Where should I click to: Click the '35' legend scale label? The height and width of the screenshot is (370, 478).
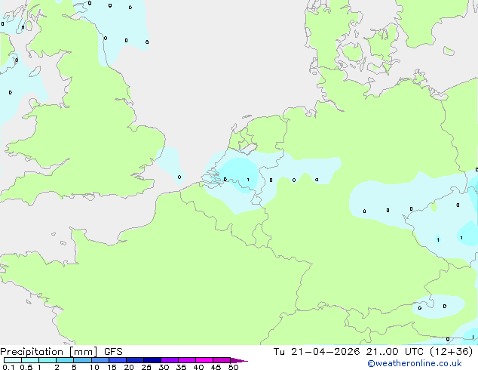click(x=181, y=367)
